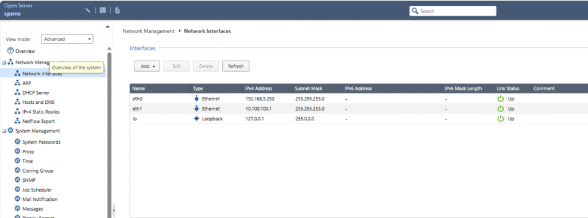588x218 pixels.
Task: Click the pencil edit icon in header
Action: [x=88, y=10]
